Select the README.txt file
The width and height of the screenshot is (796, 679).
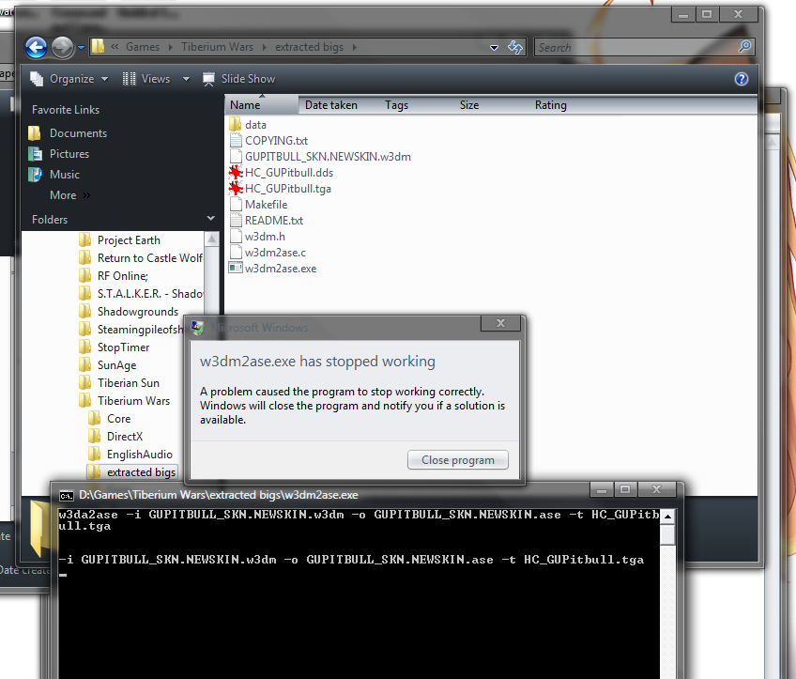point(267,221)
